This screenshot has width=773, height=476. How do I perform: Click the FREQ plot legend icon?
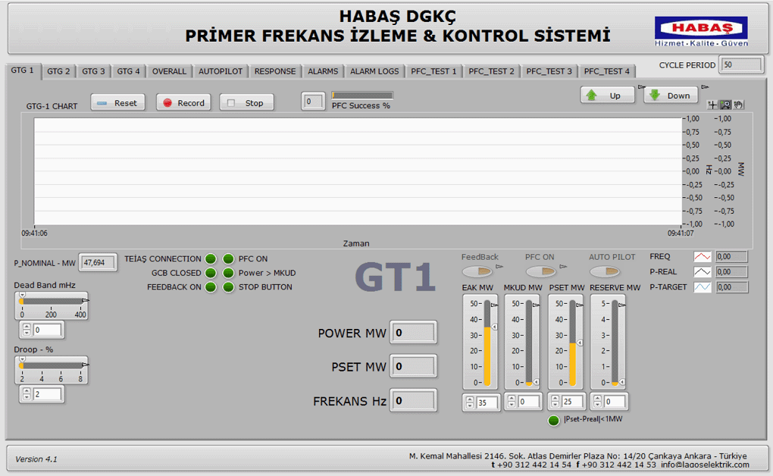702,256
